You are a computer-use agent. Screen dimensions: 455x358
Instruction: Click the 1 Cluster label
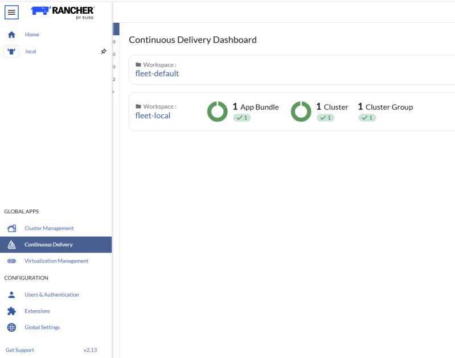[332, 107]
